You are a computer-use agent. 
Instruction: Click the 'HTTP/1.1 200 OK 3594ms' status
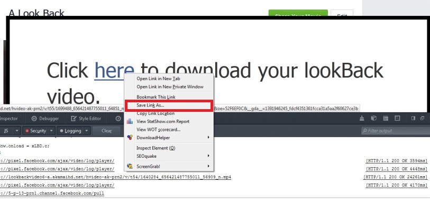point(397,161)
